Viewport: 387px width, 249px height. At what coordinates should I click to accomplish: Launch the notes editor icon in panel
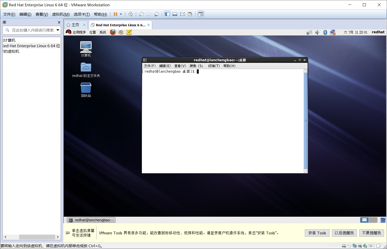pos(129,32)
